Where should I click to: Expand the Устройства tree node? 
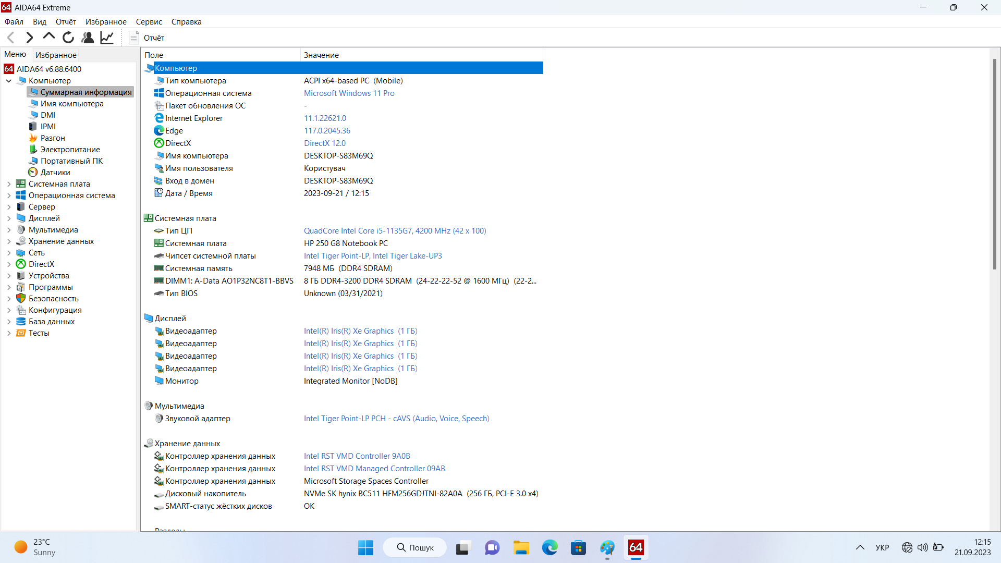click(x=9, y=276)
